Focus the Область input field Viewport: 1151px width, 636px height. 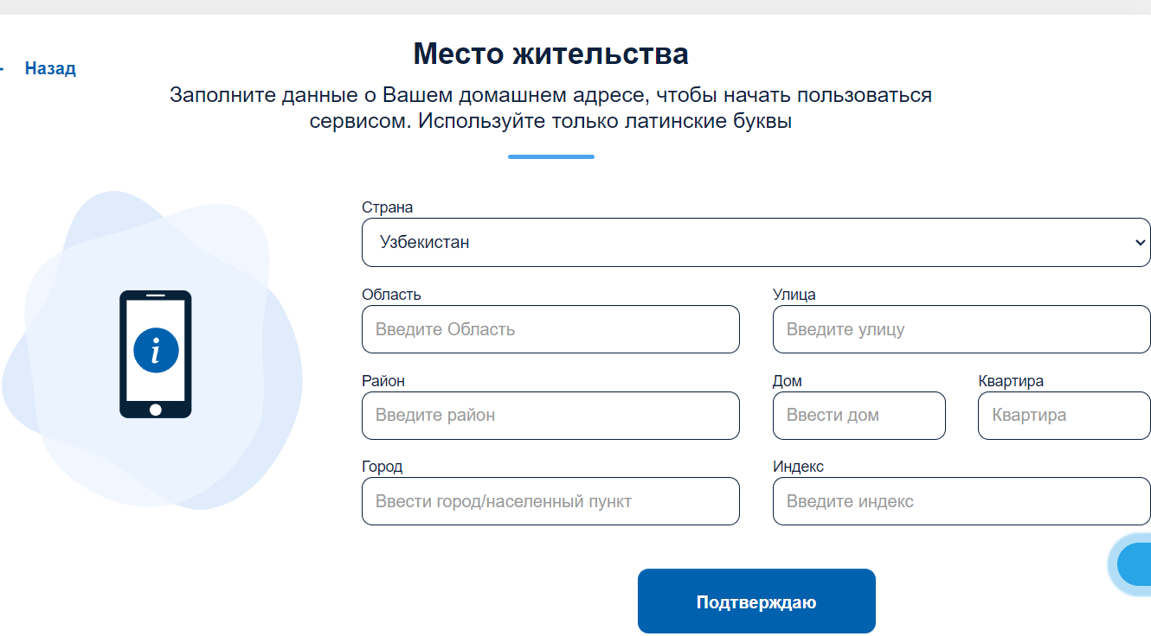550,329
